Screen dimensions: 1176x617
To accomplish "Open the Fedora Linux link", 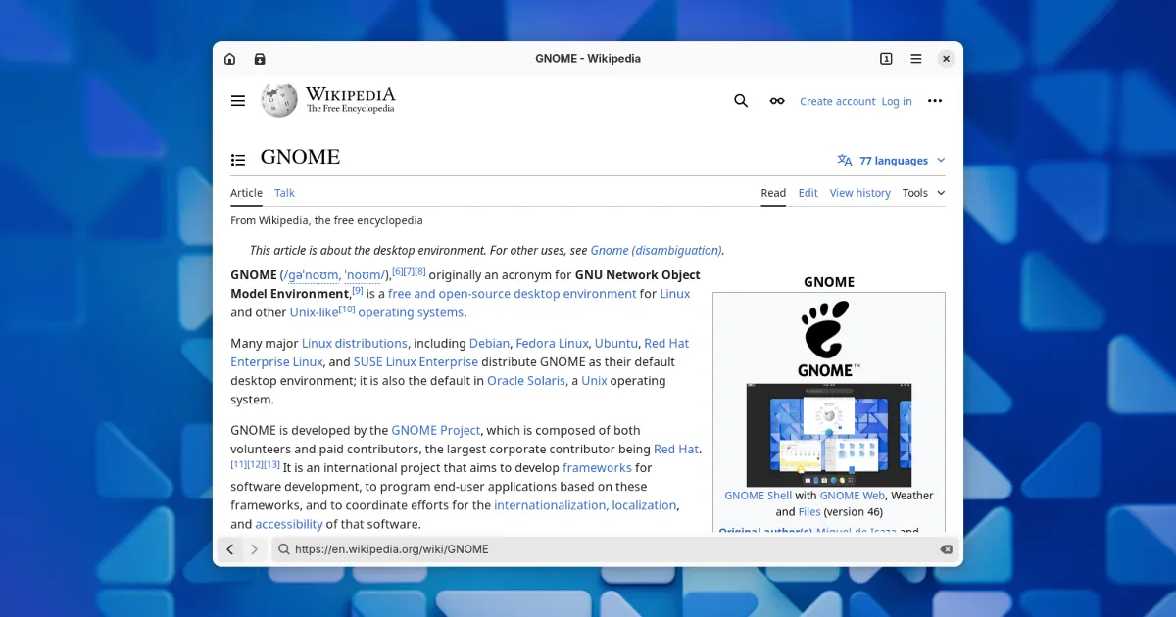I will click(x=552, y=344).
